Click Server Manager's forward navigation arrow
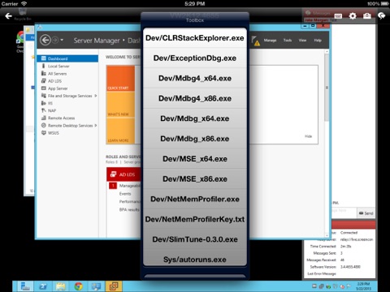390x292 pixels. 55,41
